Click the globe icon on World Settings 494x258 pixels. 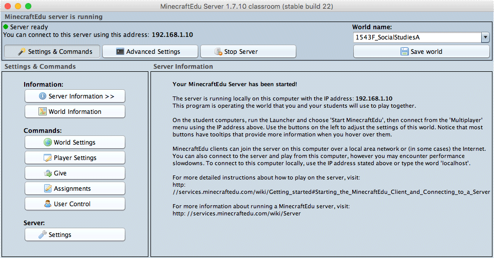pos(48,142)
